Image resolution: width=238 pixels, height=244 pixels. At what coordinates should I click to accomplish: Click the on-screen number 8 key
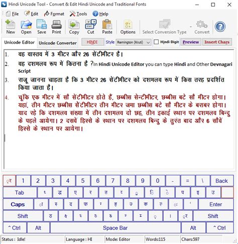pos(128,181)
